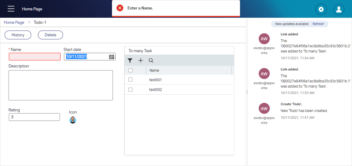352x166 pixels.
Task: Add a new task with plus icon
Action: (x=141, y=60)
